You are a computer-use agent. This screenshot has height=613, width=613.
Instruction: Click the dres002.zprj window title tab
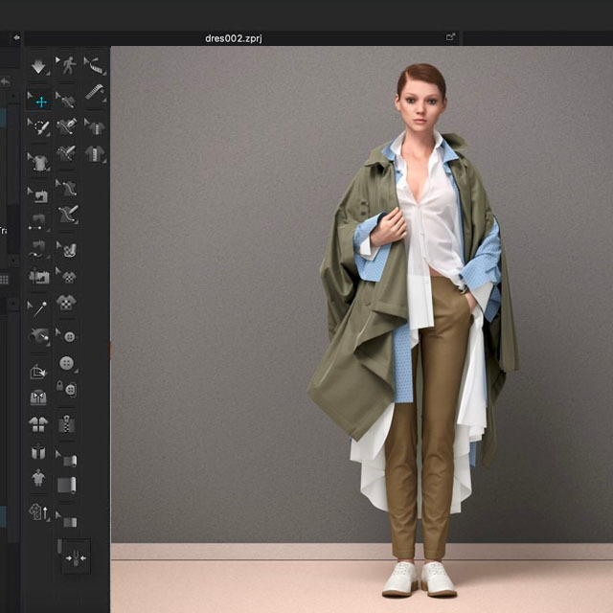coord(233,37)
